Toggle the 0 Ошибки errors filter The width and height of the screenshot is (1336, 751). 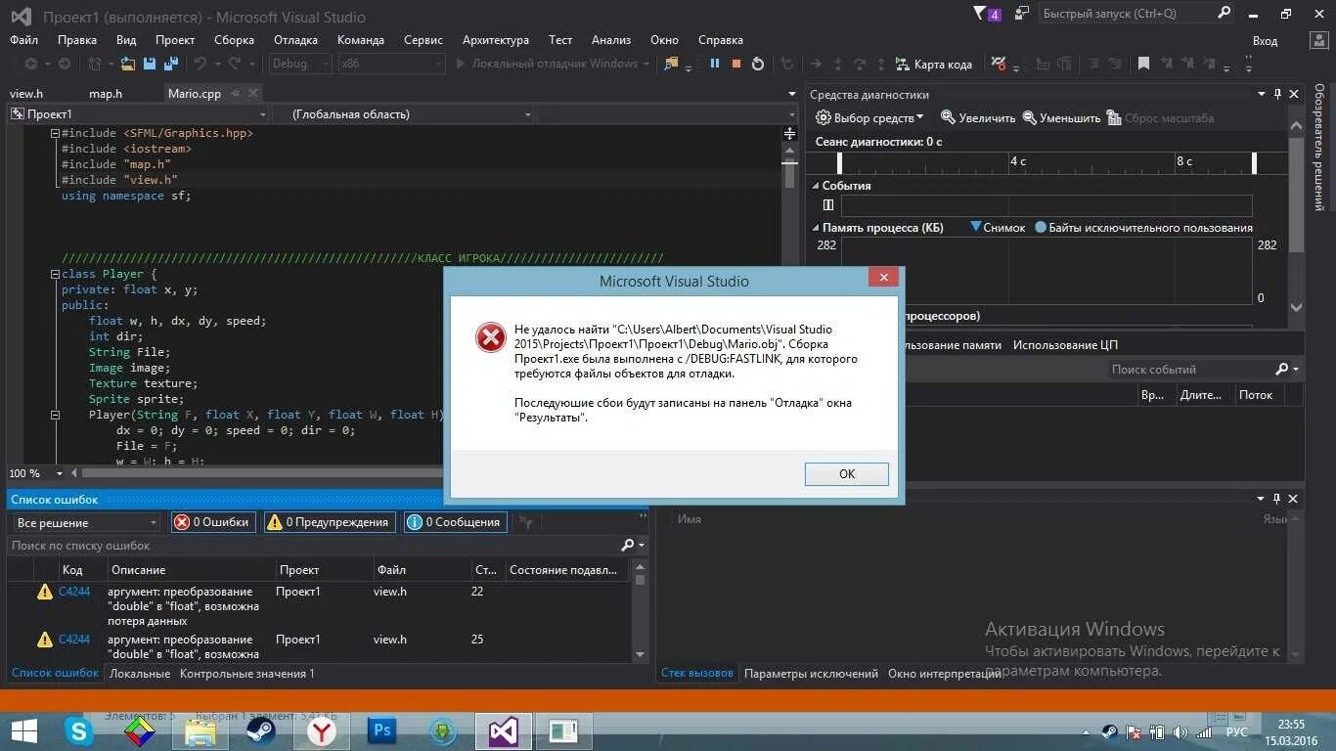[x=213, y=522]
